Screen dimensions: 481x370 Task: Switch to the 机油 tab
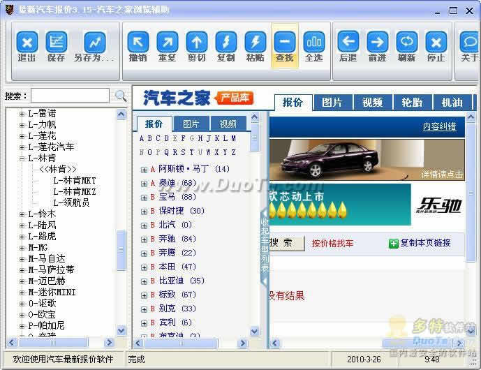tap(452, 102)
